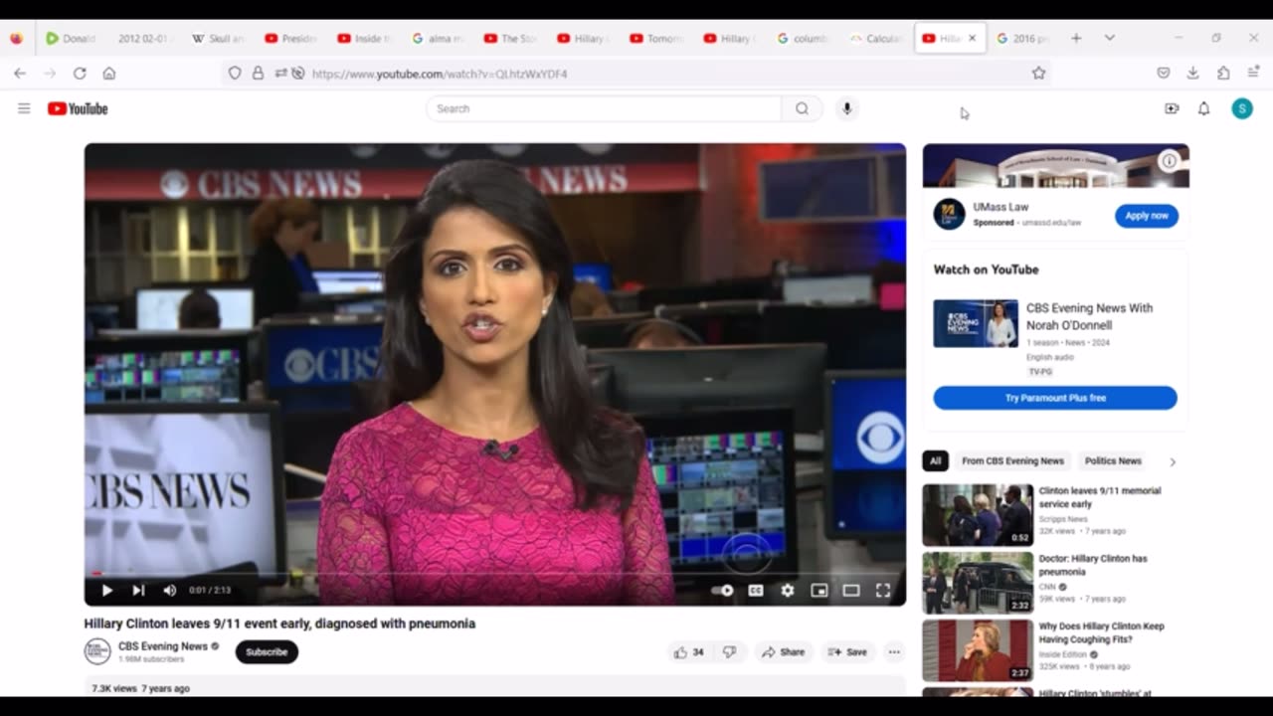
Task: Start voice search with microphone icon
Action: pos(846,108)
